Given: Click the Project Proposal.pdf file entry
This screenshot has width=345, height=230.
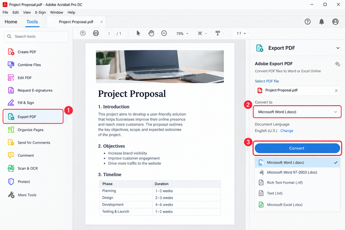Looking at the screenshot, I should tap(297, 91).
